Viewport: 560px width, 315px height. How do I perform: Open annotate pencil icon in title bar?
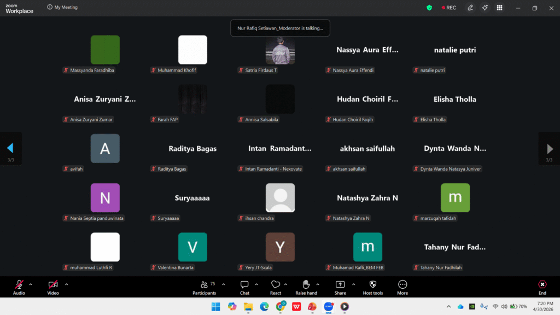[x=470, y=8]
